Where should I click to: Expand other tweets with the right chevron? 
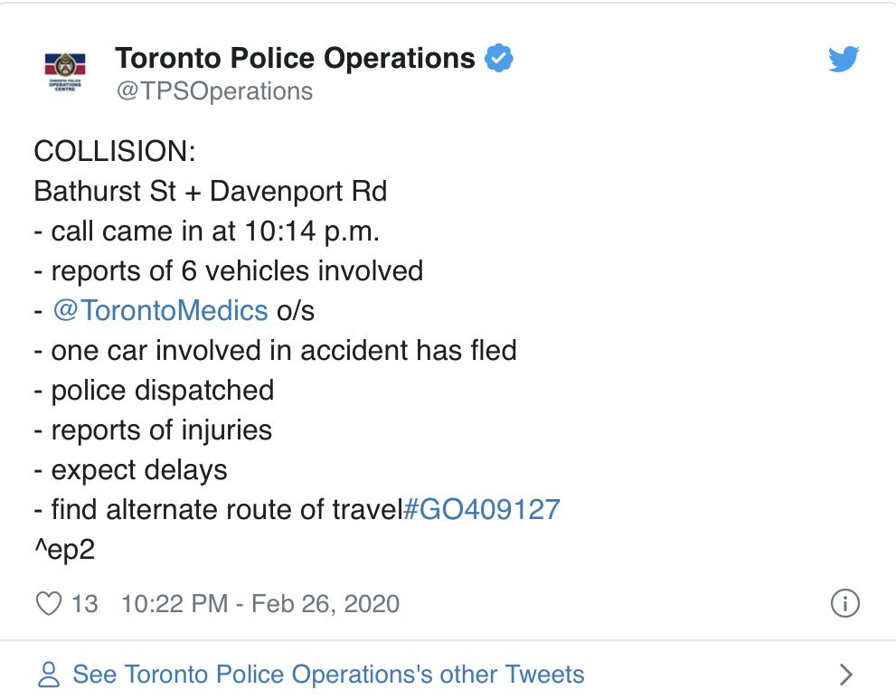pyautogui.click(x=846, y=675)
